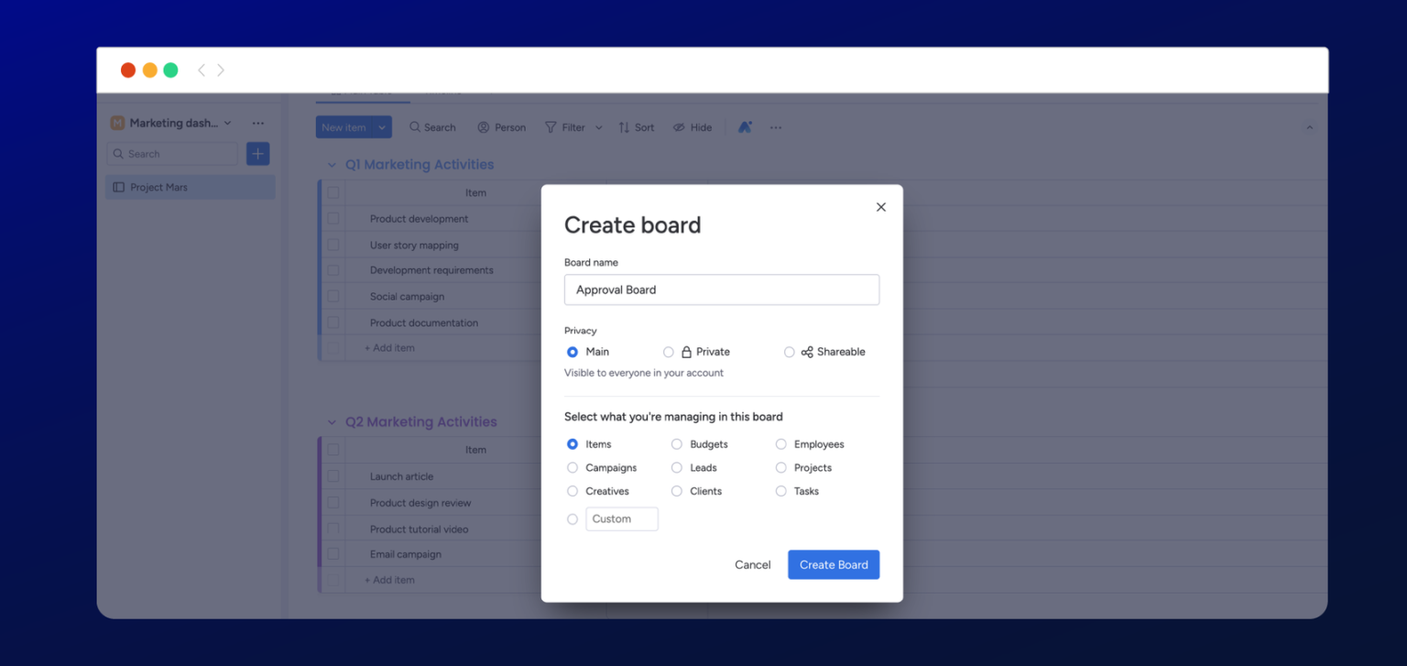1407x666 pixels.
Task: Click the Search toolbar item
Action: point(432,127)
